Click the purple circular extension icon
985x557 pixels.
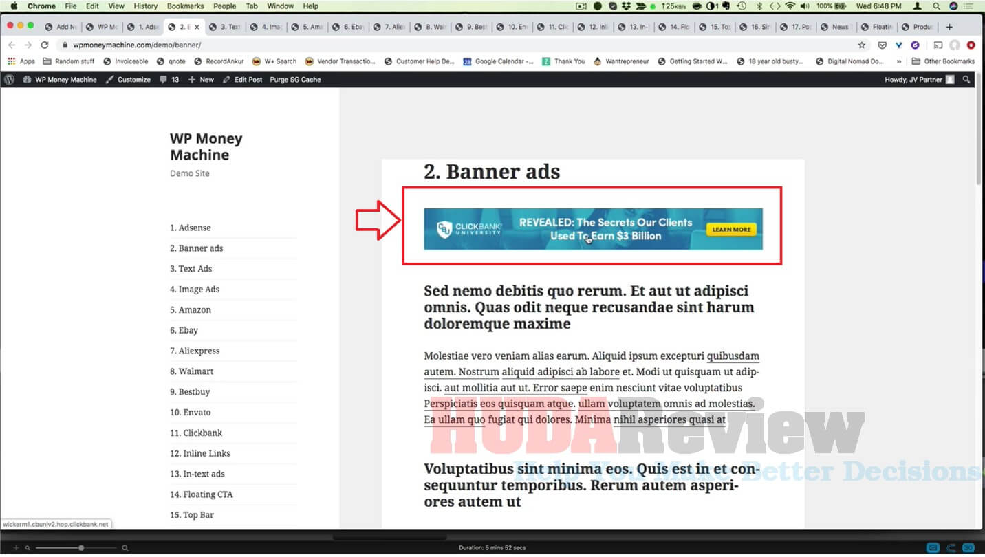pyautogui.click(x=915, y=45)
